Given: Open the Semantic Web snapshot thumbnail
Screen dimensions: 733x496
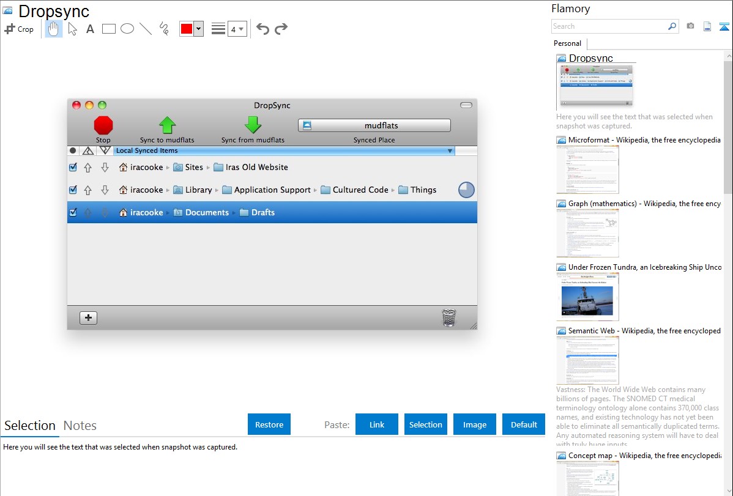Looking at the screenshot, I should 587,360.
